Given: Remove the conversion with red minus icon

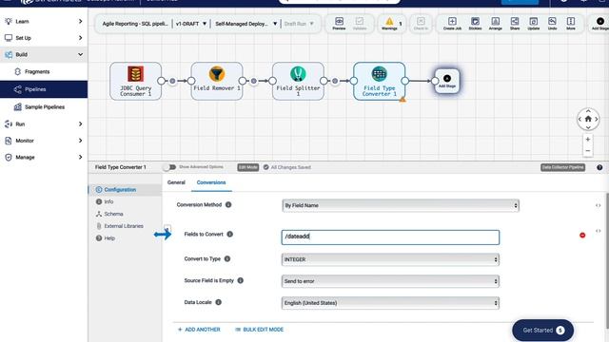Looking at the screenshot, I should pos(582,235).
